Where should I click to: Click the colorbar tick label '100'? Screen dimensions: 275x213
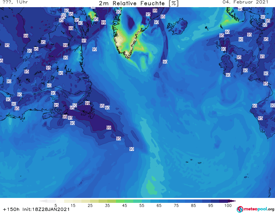point(228,205)
